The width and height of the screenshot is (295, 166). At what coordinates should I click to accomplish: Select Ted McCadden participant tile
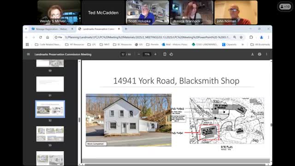point(103,12)
